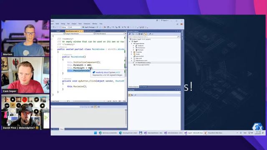Screen dimensions: 267x150
Task: Click the this.MinWidth = 400 line
Action: (x=80, y=65)
